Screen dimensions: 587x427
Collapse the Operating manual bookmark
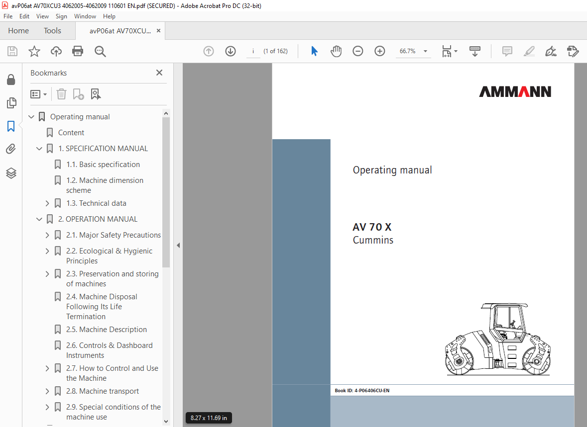coord(31,117)
